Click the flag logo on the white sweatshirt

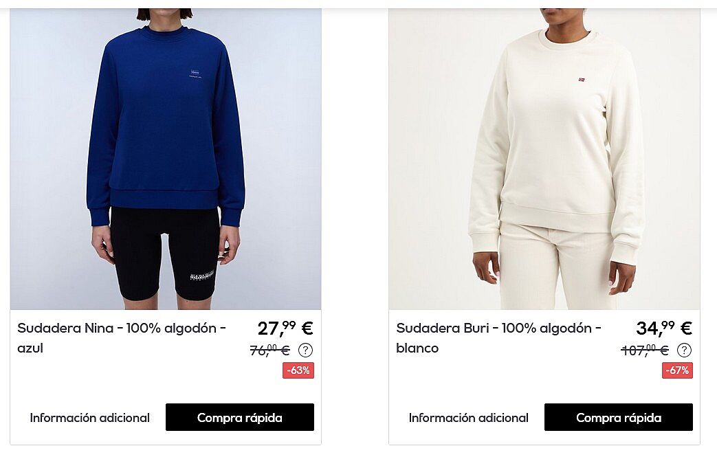[x=581, y=80]
